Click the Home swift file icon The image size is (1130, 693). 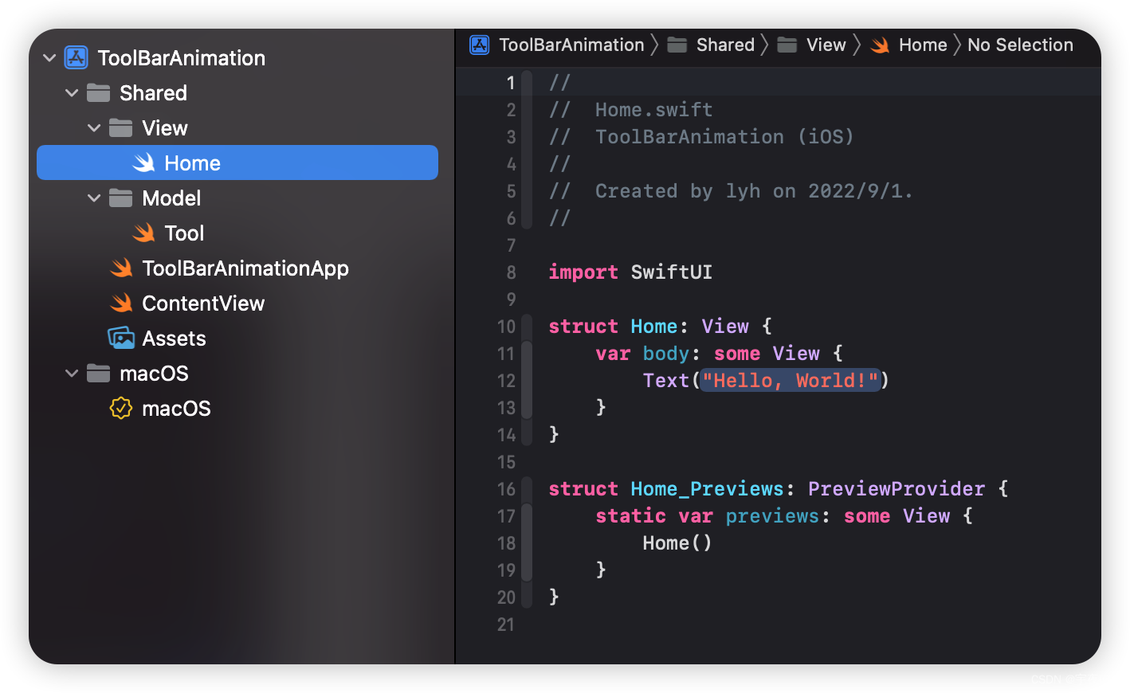(x=143, y=163)
